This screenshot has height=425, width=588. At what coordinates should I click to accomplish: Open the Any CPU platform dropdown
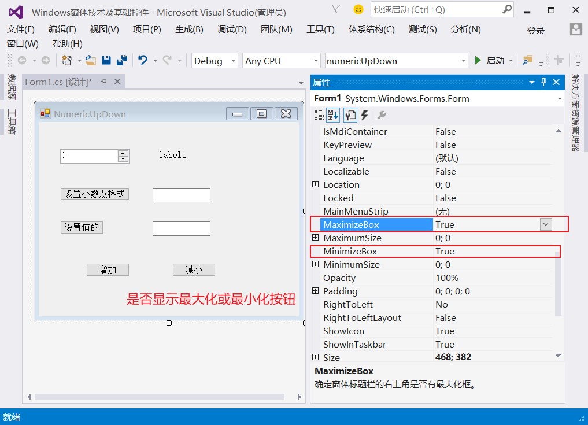tap(316, 60)
